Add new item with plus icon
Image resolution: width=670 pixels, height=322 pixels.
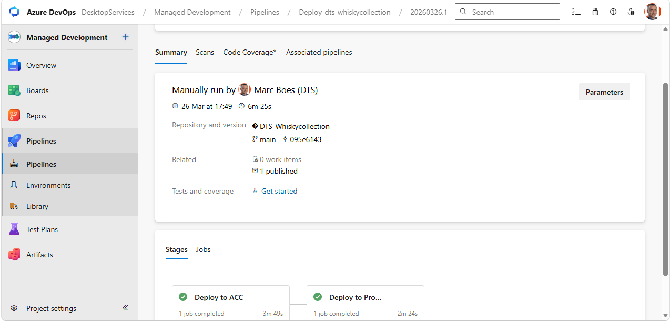[125, 37]
